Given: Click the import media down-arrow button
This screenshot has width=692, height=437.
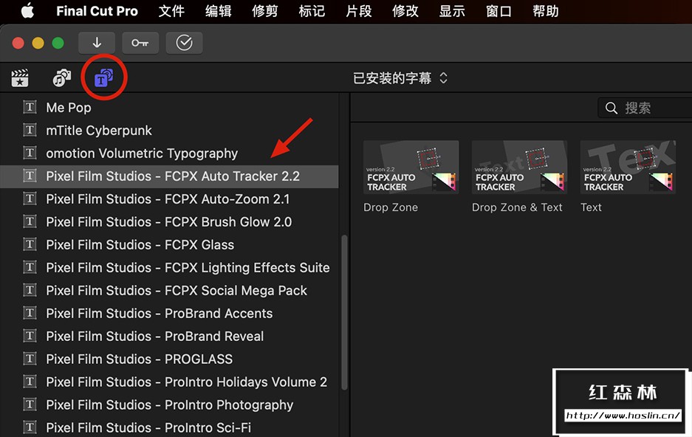Looking at the screenshot, I should (97, 43).
